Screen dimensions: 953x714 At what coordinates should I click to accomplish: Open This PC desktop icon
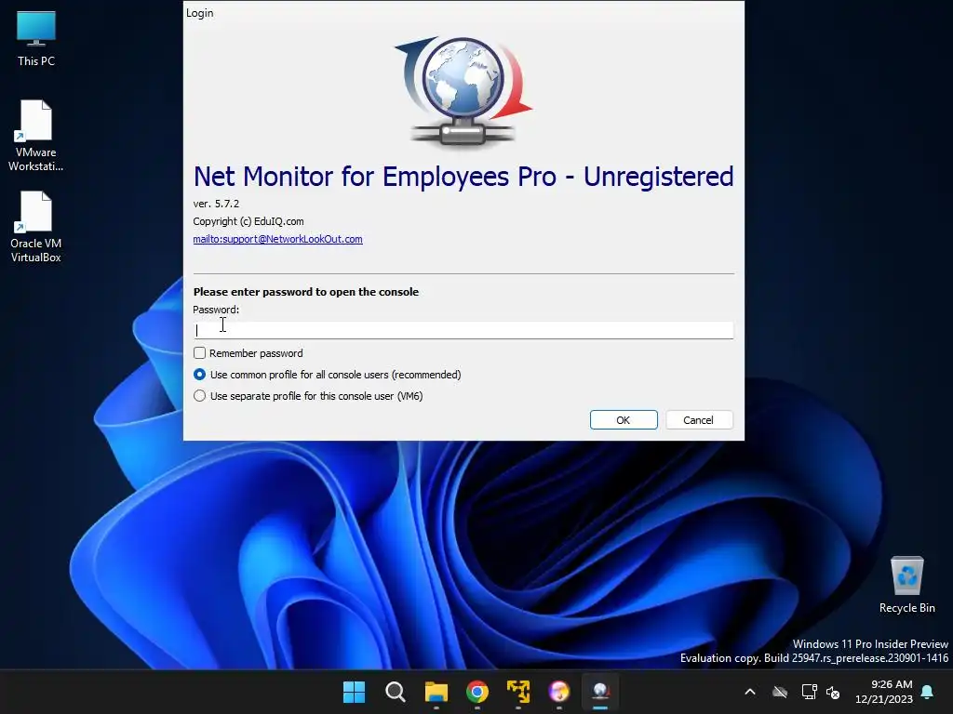[36, 38]
